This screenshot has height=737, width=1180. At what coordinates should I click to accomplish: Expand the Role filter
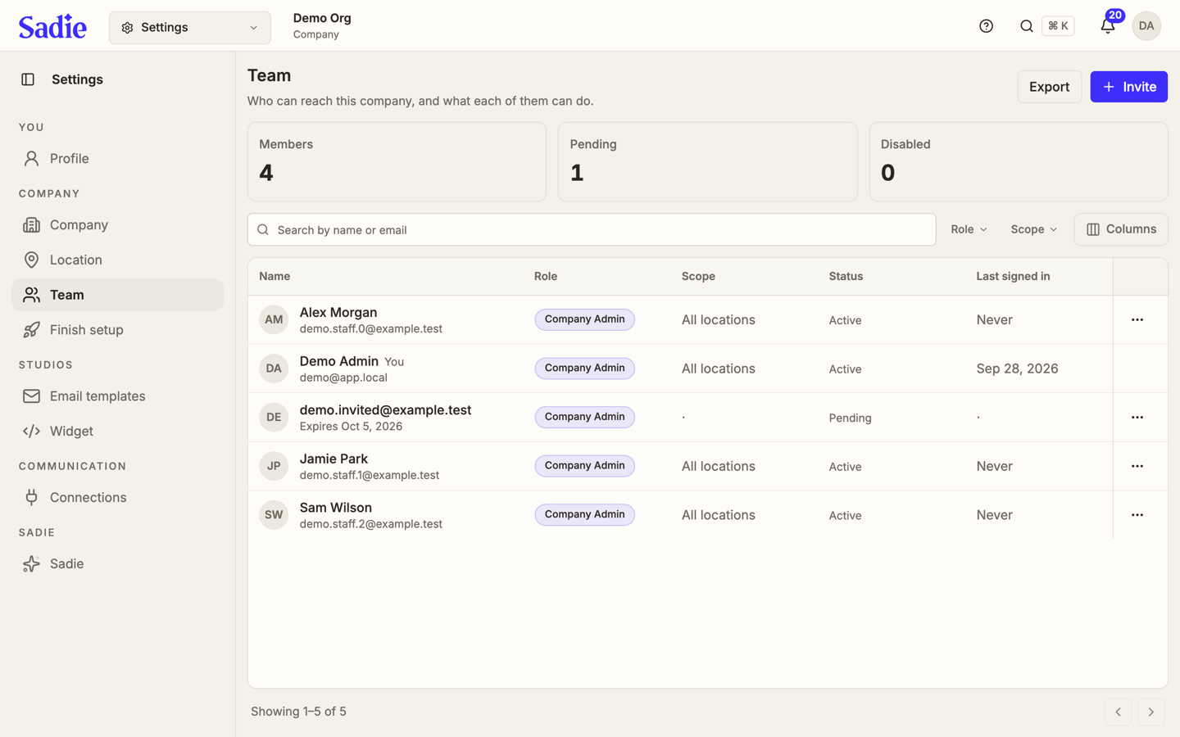[x=969, y=230]
